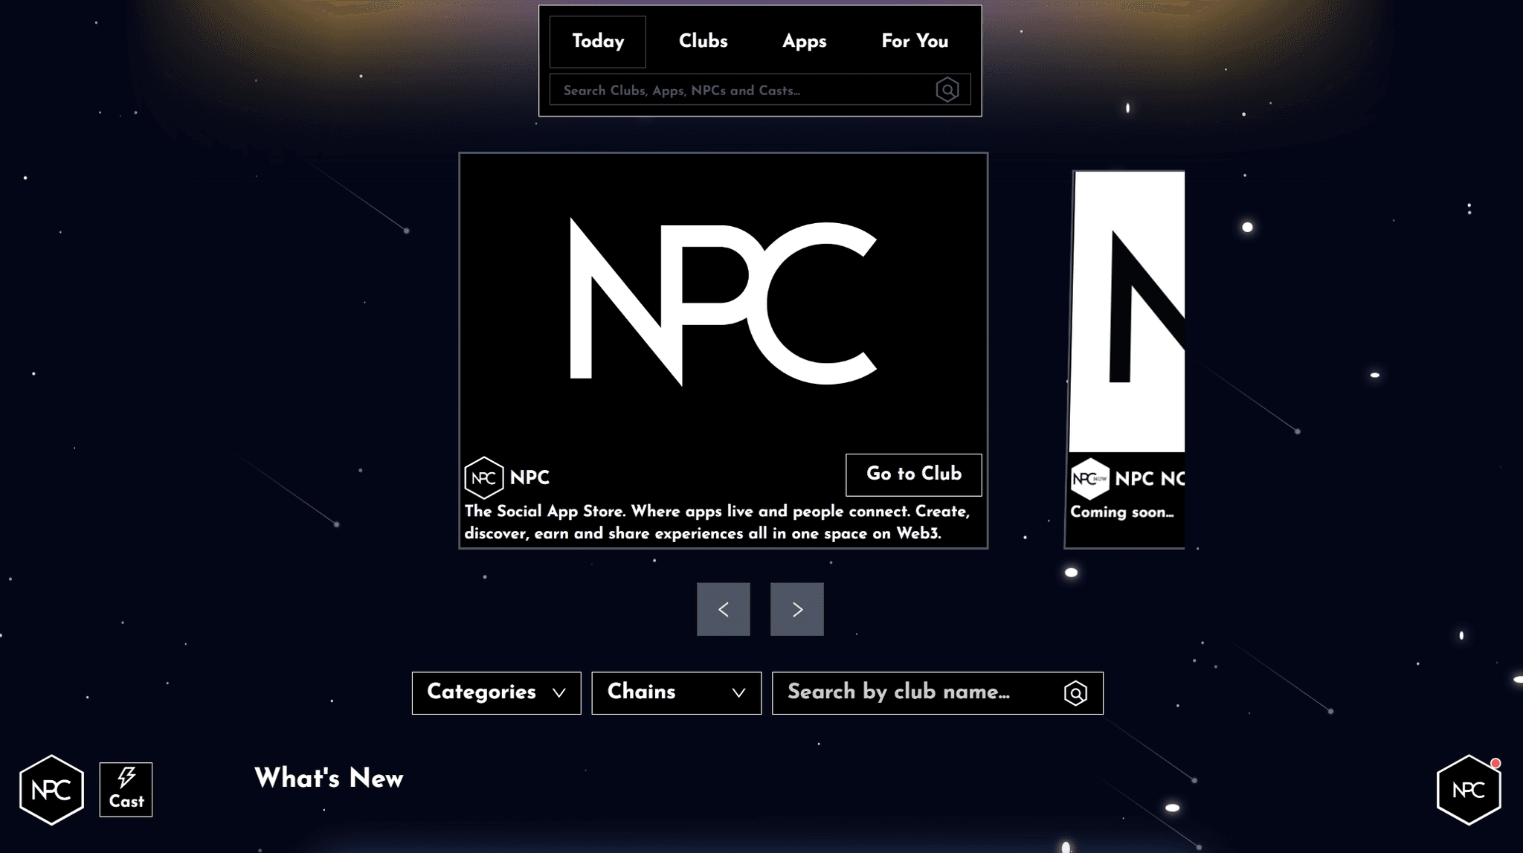Image resolution: width=1523 pixels, height=853 pixels.
Task: Click search icon in club name field
Action: tap(1075, 693)
